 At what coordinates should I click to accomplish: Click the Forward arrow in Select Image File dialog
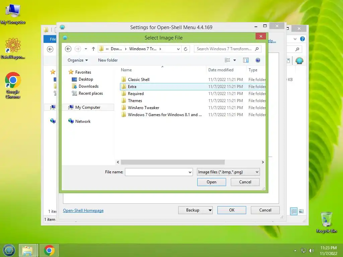[x=78, y=49]
